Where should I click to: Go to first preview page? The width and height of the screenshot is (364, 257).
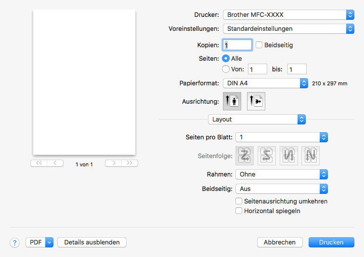pyautogui.click(x=39, y=163)
